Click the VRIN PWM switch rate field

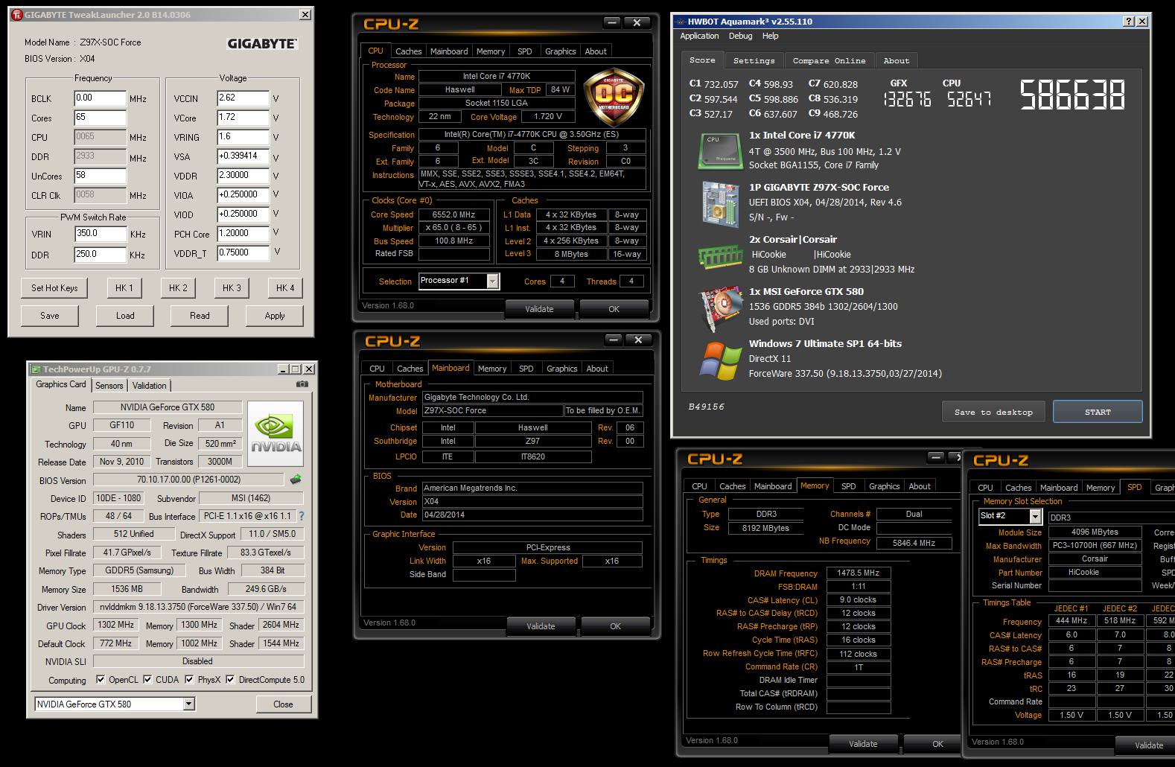click(101, 234)
